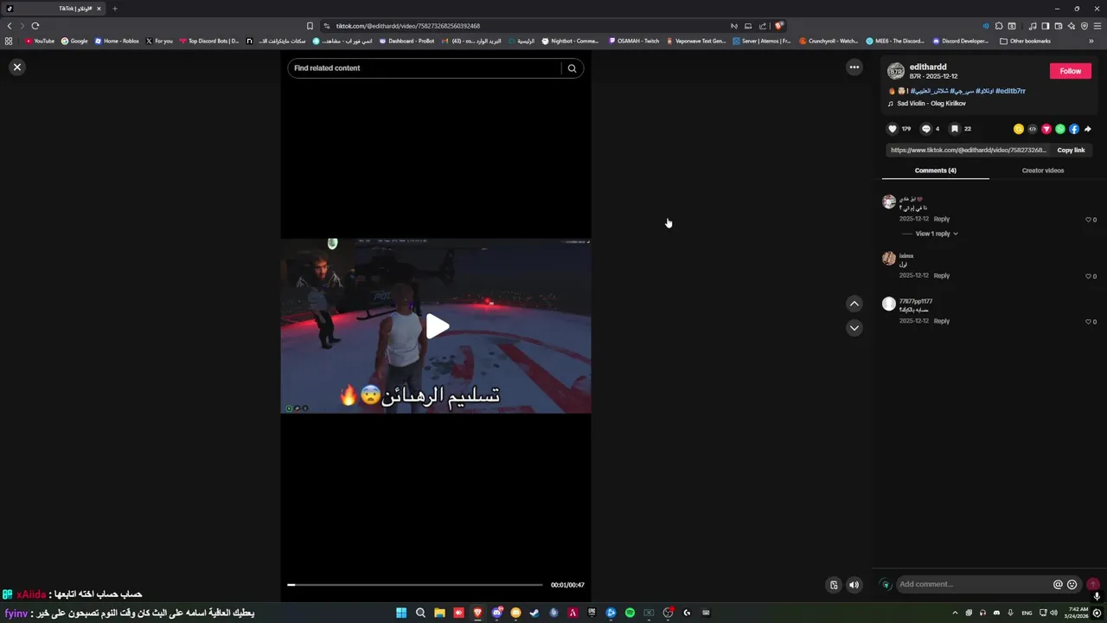The width and height of the screenshot is (1107, 623).
Task: Insert a mention with the @ icon
Action: tap(1058, 585)
